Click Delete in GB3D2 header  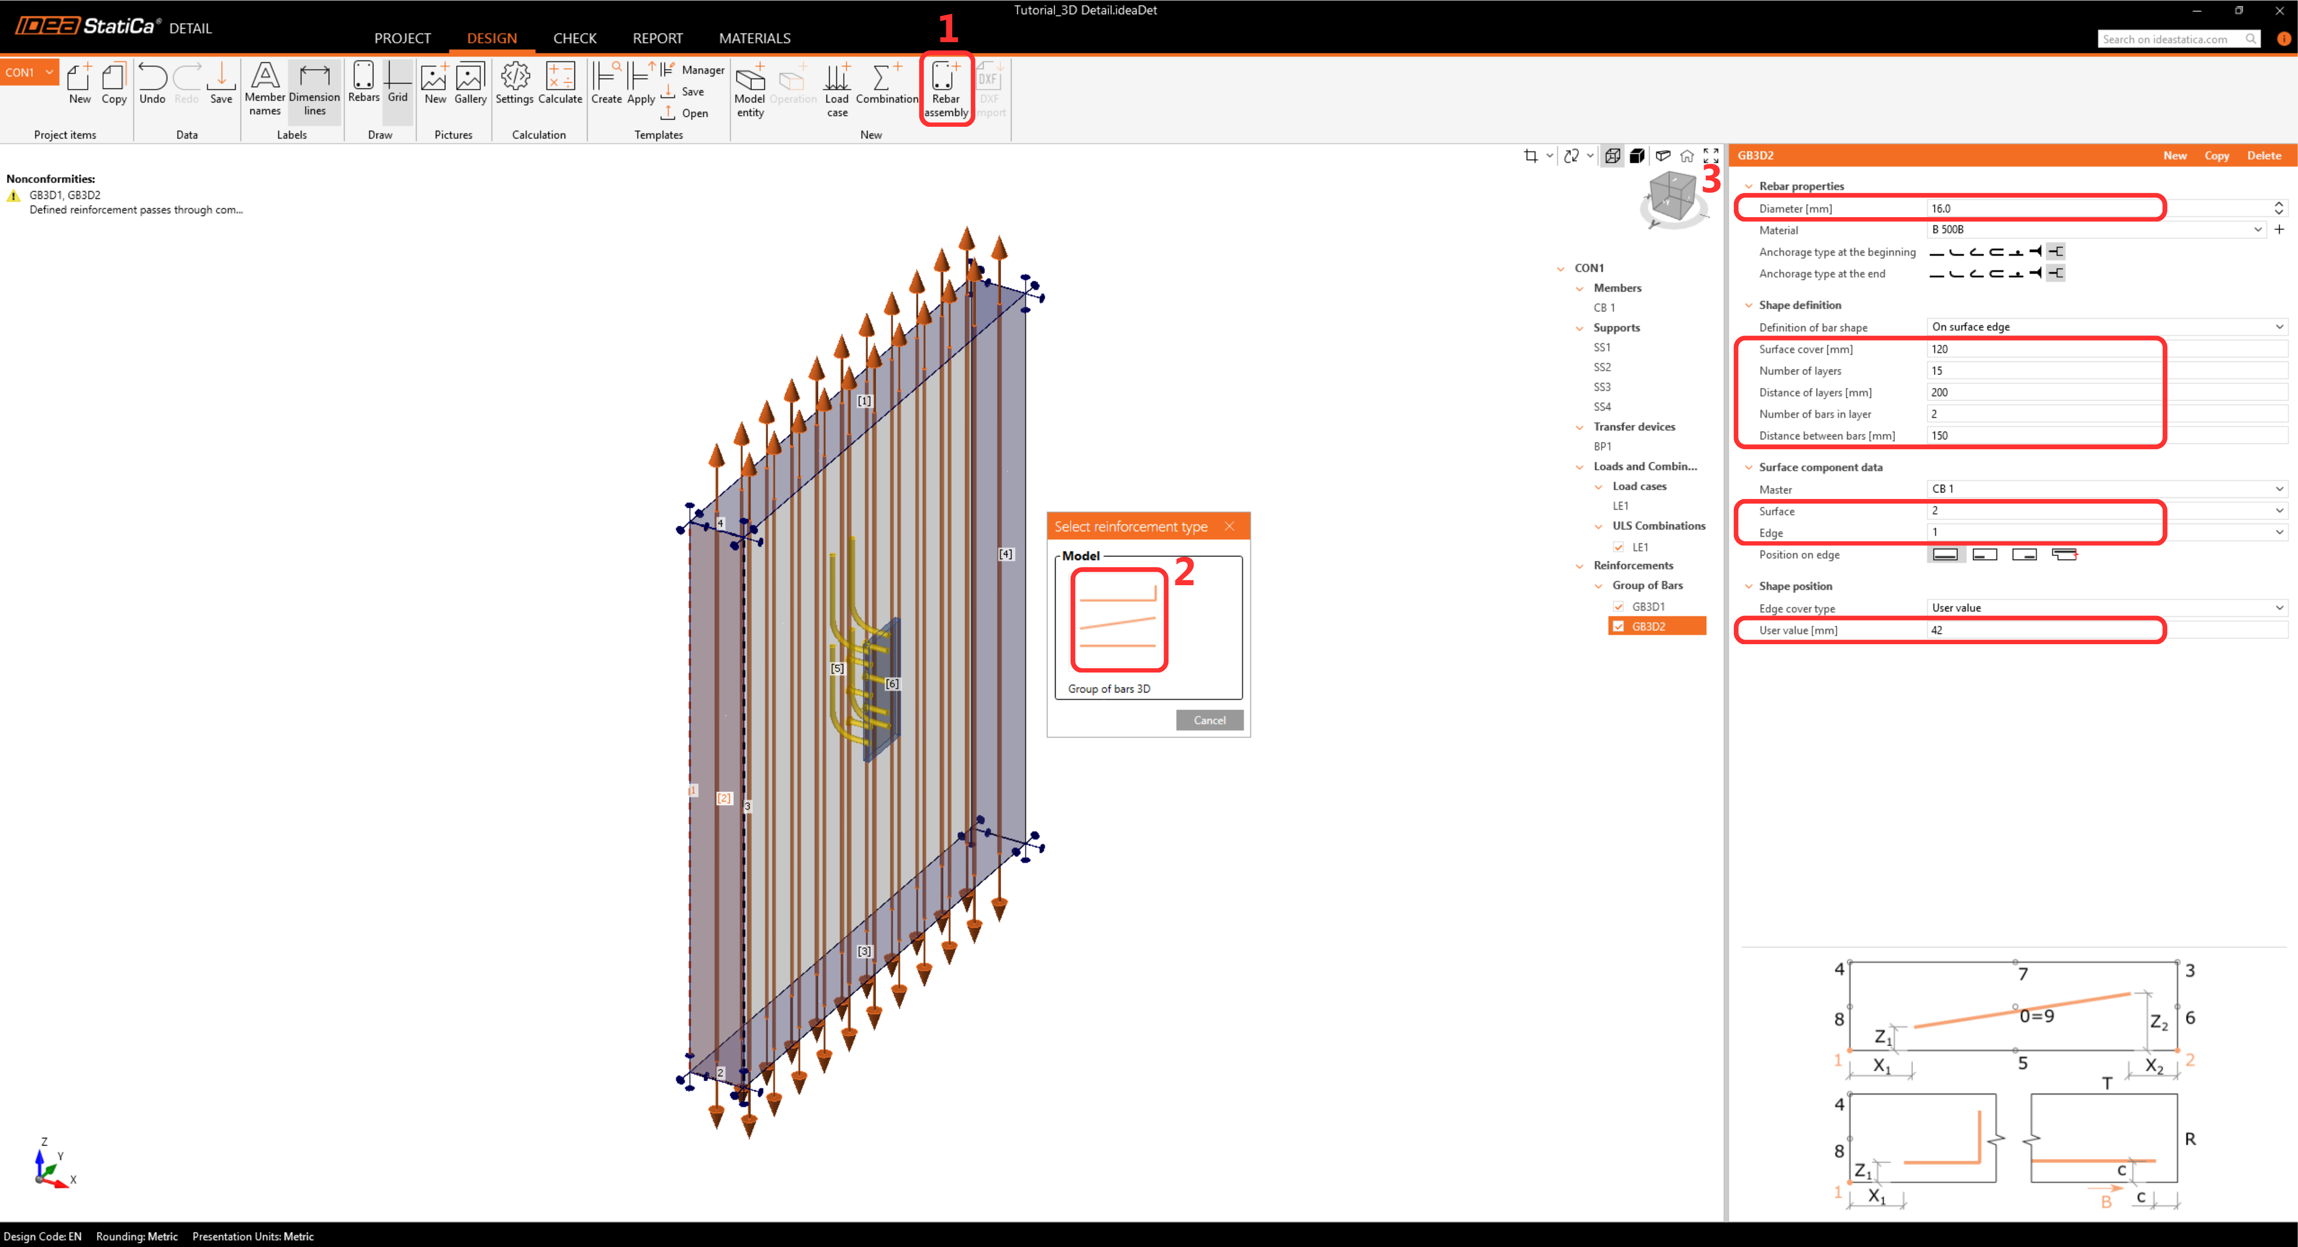[2263, 155]
